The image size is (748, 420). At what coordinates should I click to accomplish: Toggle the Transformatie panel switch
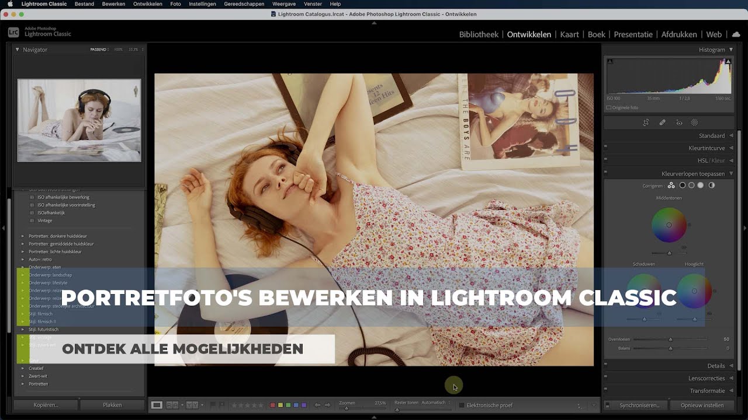(x=605, y=391)
